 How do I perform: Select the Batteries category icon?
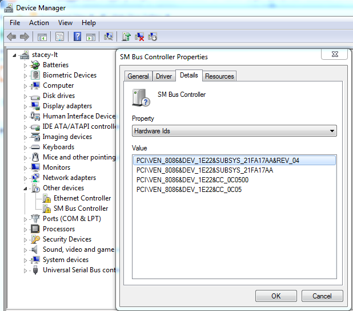coord(35,65)
